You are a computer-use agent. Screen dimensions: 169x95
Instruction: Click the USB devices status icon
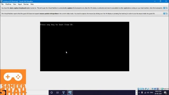pos(148,89)
